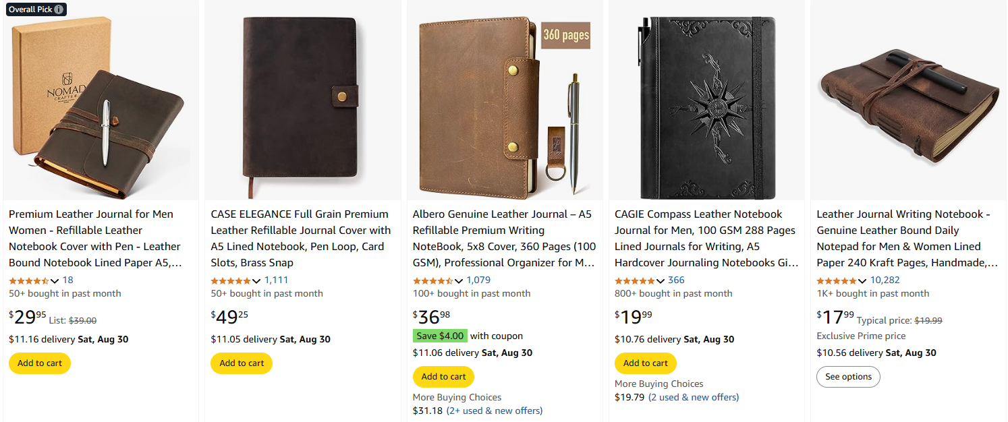
Task: Expand the rating chevron on the CAGIE notebook
Action: (x=660, y=280)
